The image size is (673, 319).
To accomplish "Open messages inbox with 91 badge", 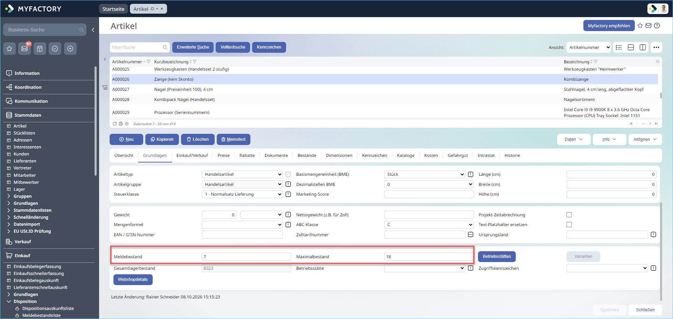I will pyautogui.click(x=25, y=49).
